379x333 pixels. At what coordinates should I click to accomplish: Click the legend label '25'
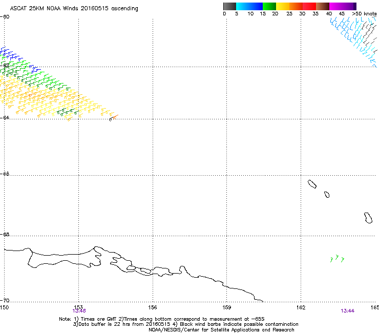point(289,14)
